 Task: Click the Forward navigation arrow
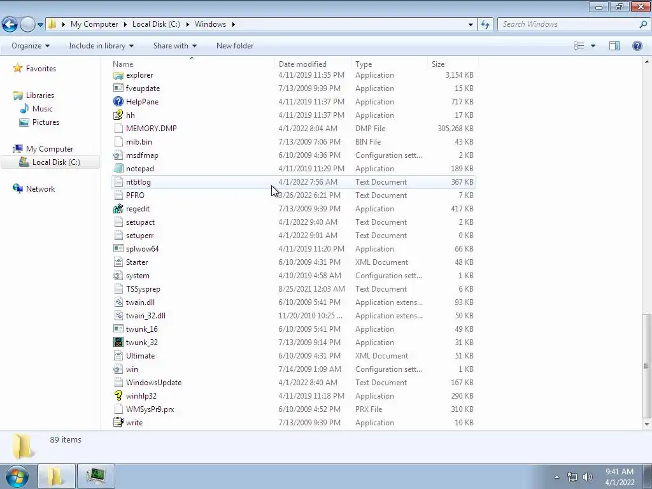27,24
